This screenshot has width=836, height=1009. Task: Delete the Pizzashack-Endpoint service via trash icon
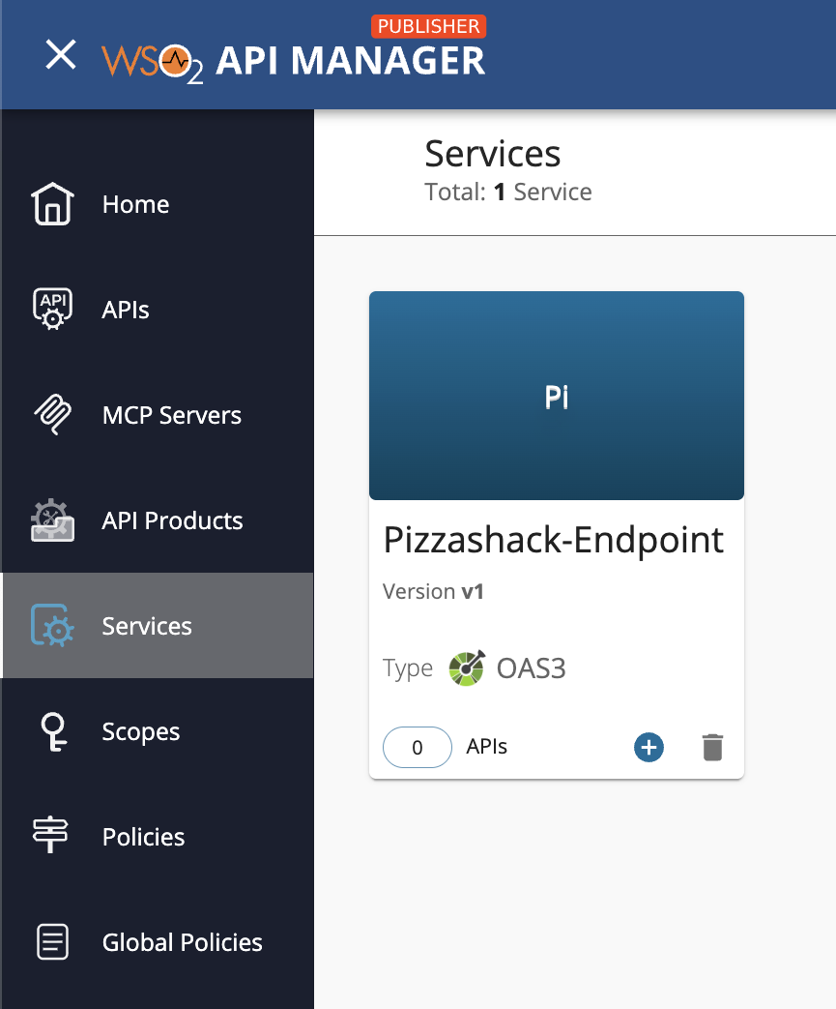pos(712,747)
